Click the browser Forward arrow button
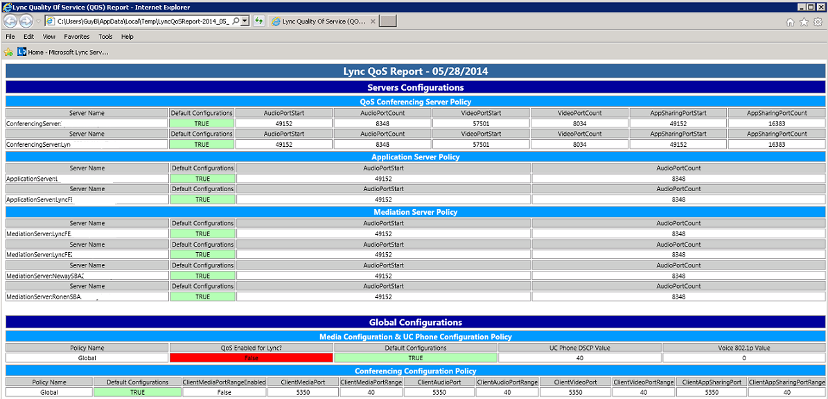828x399 pixels. (x=26, y=21)
